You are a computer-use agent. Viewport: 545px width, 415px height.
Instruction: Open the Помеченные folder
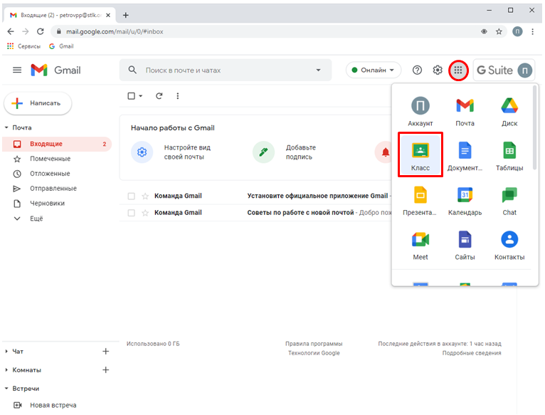(x=50, y=159)
